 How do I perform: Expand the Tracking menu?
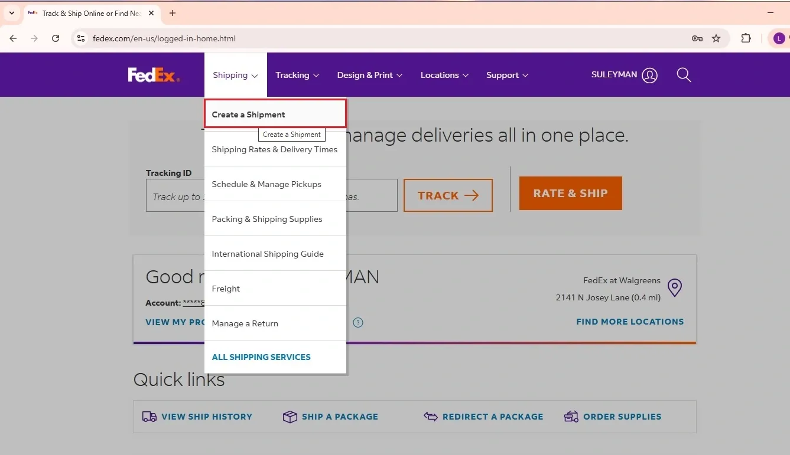click(297, 75)
